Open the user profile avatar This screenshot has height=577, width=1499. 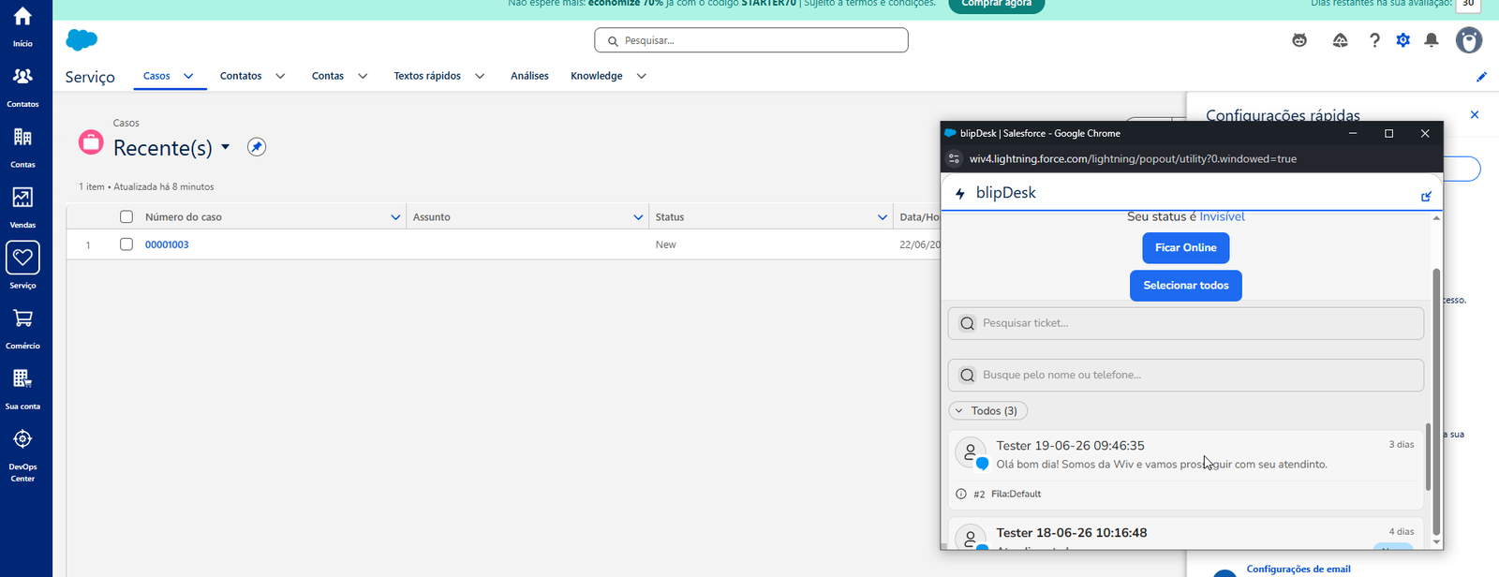click(x=1469, y=40)
